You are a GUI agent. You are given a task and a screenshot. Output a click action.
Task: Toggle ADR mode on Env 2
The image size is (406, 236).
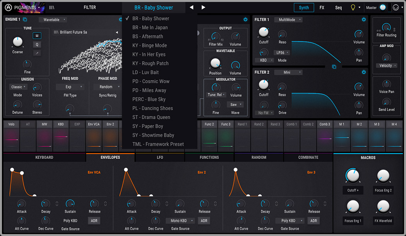pos(204,221)
